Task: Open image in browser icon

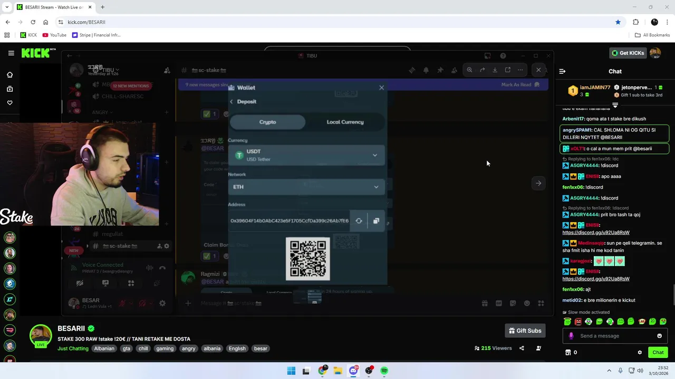Action: click(507, 70)
